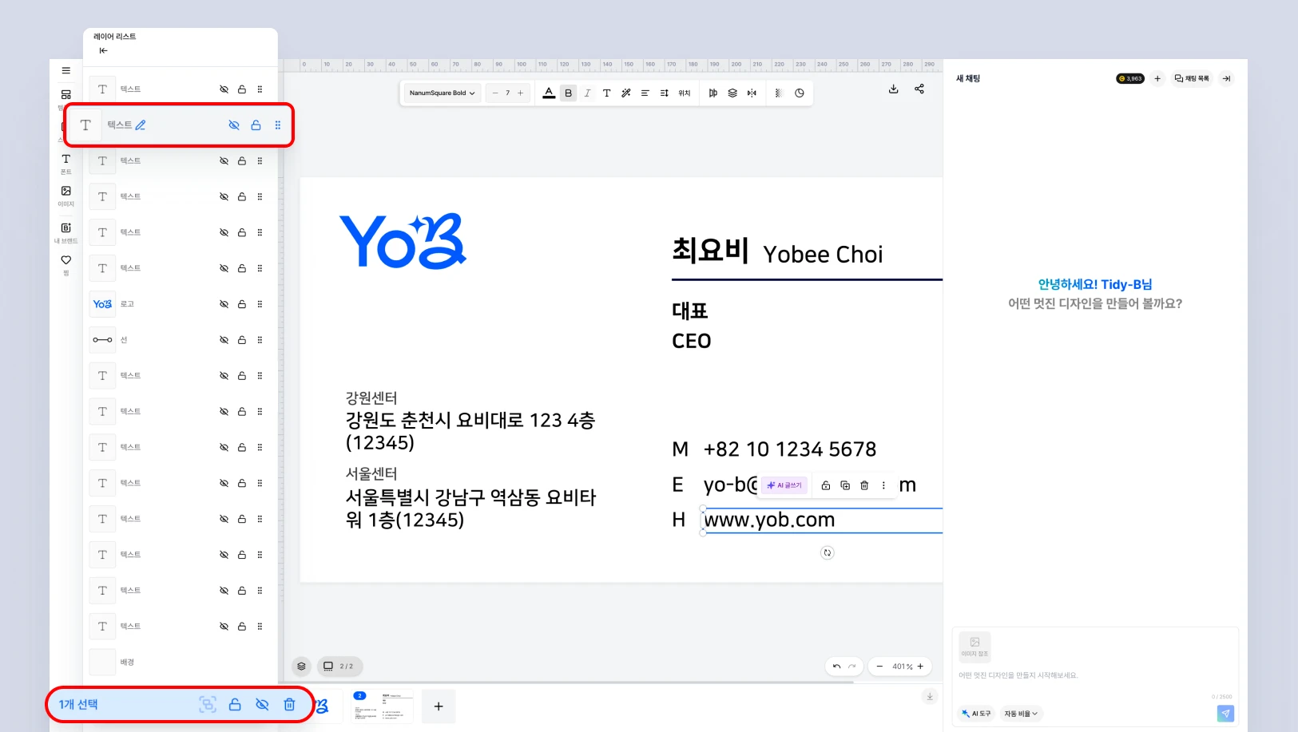
Task: Click the rotate handle below www.yob.com
Action: (x=828, y=552)
